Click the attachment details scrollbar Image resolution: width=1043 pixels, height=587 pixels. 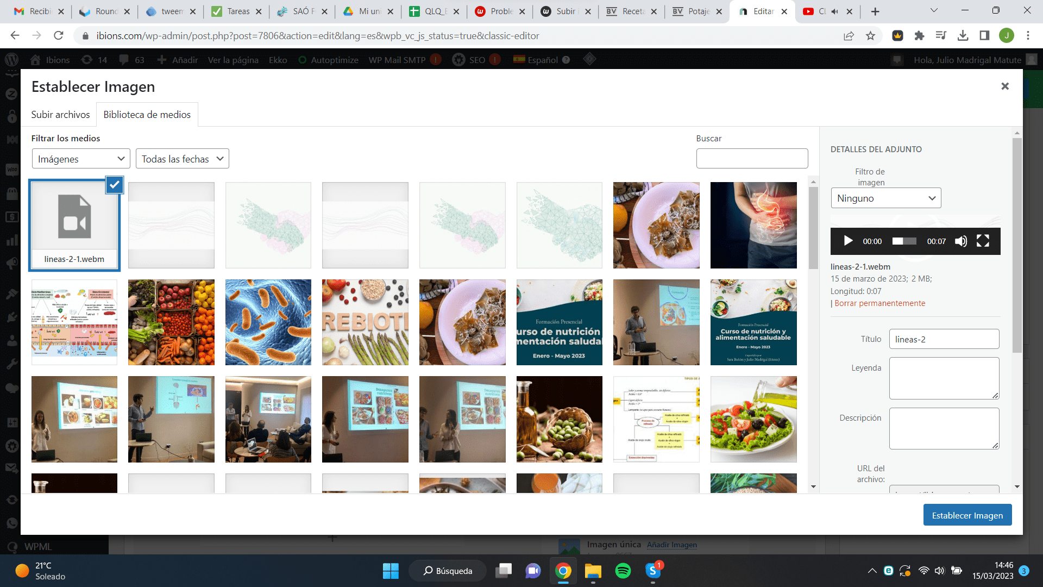(1017, 245)
